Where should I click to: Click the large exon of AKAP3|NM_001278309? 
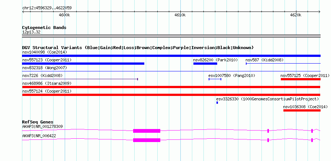147,131
